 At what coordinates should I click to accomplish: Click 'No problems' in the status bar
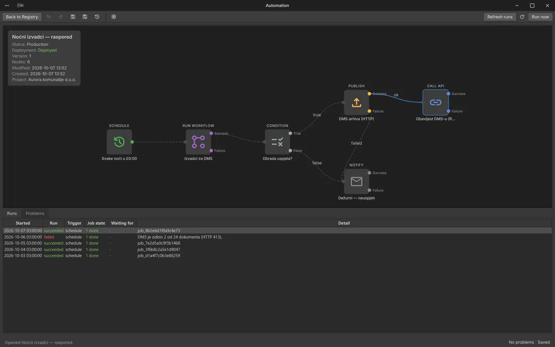pyautogui.click(x=521, y=342)
